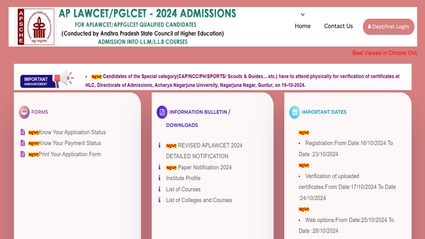Click the IMPORTANT DATES heading
The width and height of the screenshot is (425, 239).
click(x=324, y=112)
